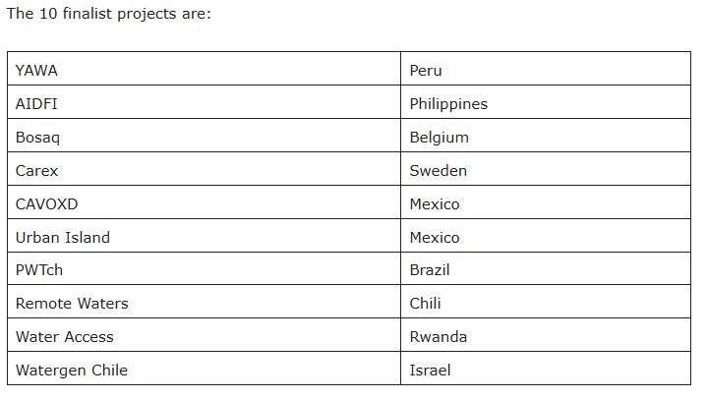Viewport: 707px width, 400px height.
Task: Select the Belgium country cell
Action: point(546,136)
